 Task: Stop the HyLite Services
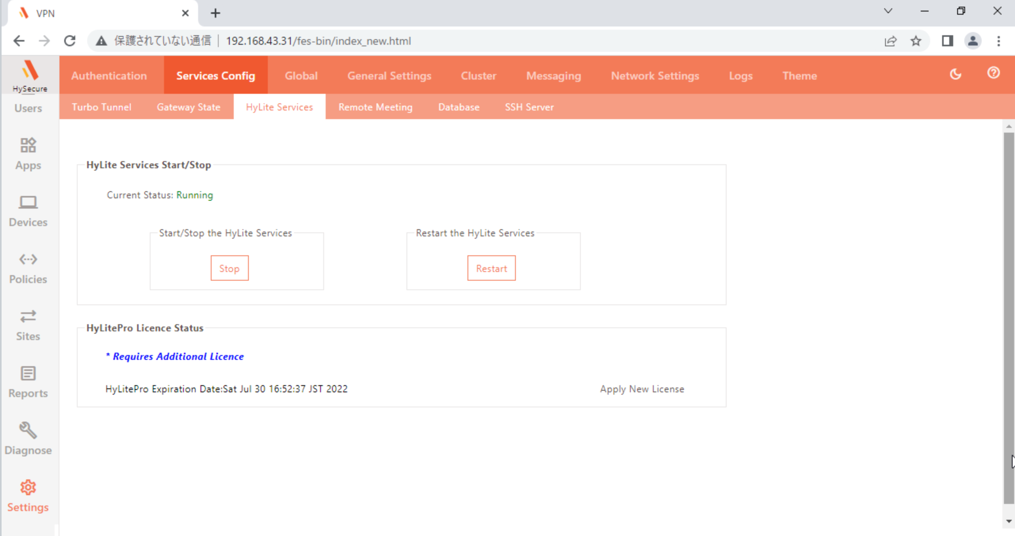[229, 268]
